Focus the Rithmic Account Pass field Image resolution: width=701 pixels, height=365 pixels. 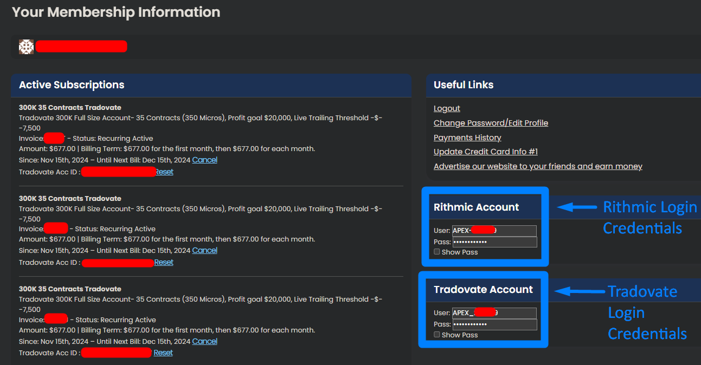tap(494, 242)
